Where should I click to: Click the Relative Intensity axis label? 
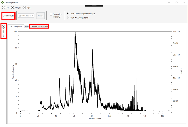[x=13, y=72]
